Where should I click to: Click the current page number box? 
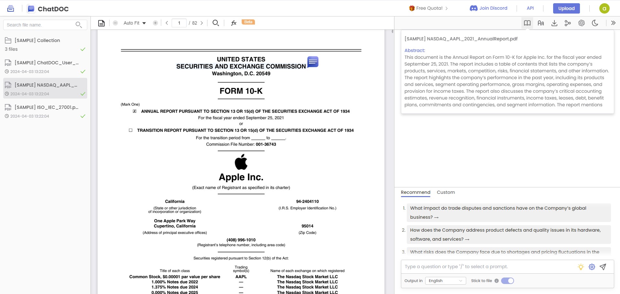tap(179, 23)
